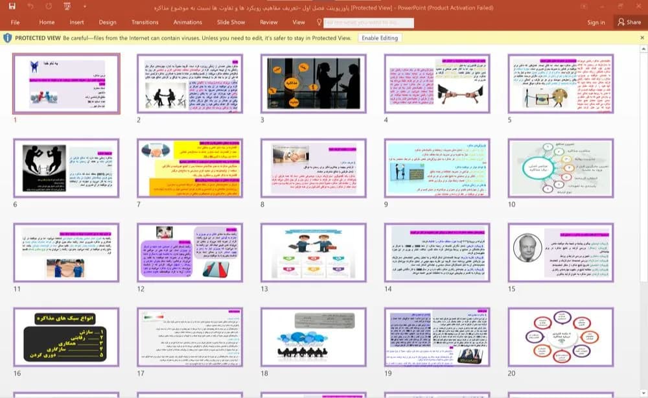Click the Share button
648x398 pixels.
click(629, 22)
